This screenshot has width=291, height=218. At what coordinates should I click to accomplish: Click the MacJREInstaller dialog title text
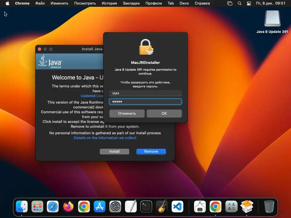click(145, 63)
